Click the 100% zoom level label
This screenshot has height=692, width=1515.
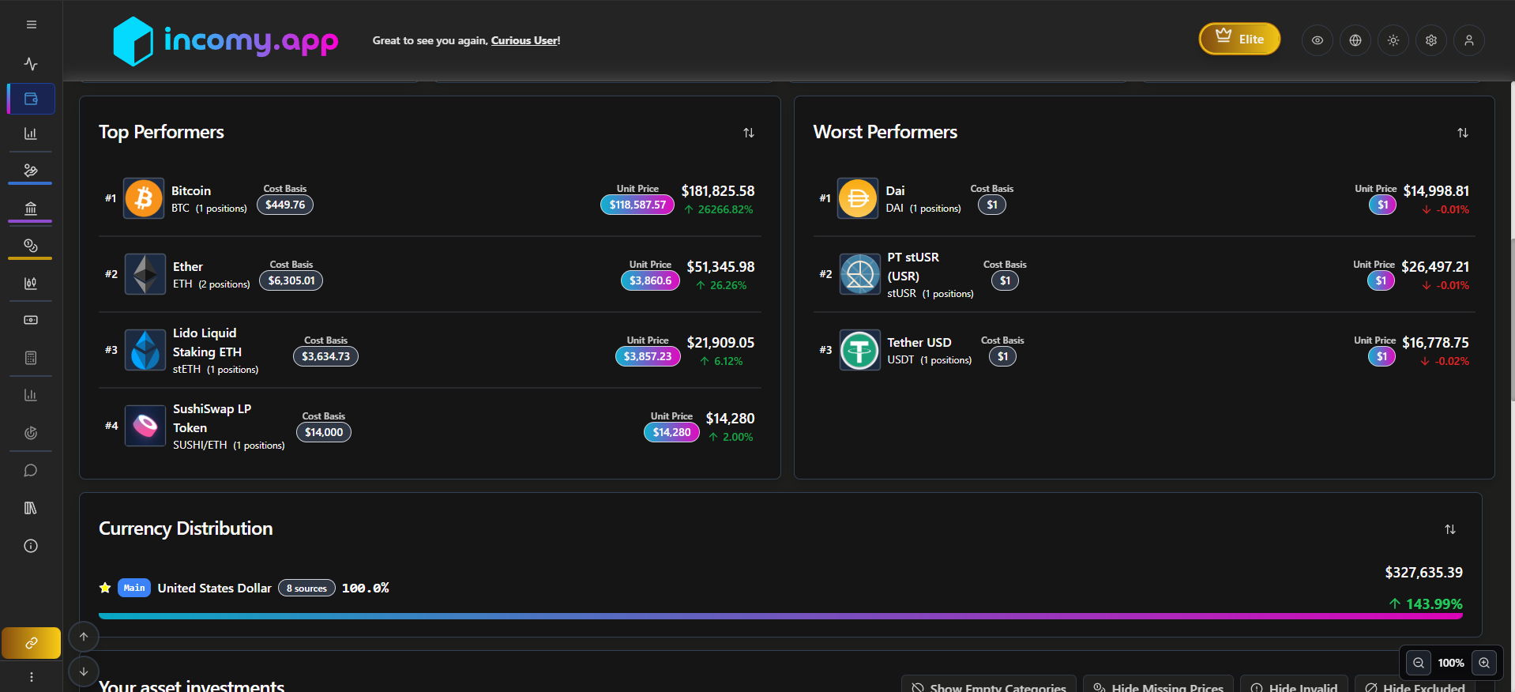[1451, 663]
